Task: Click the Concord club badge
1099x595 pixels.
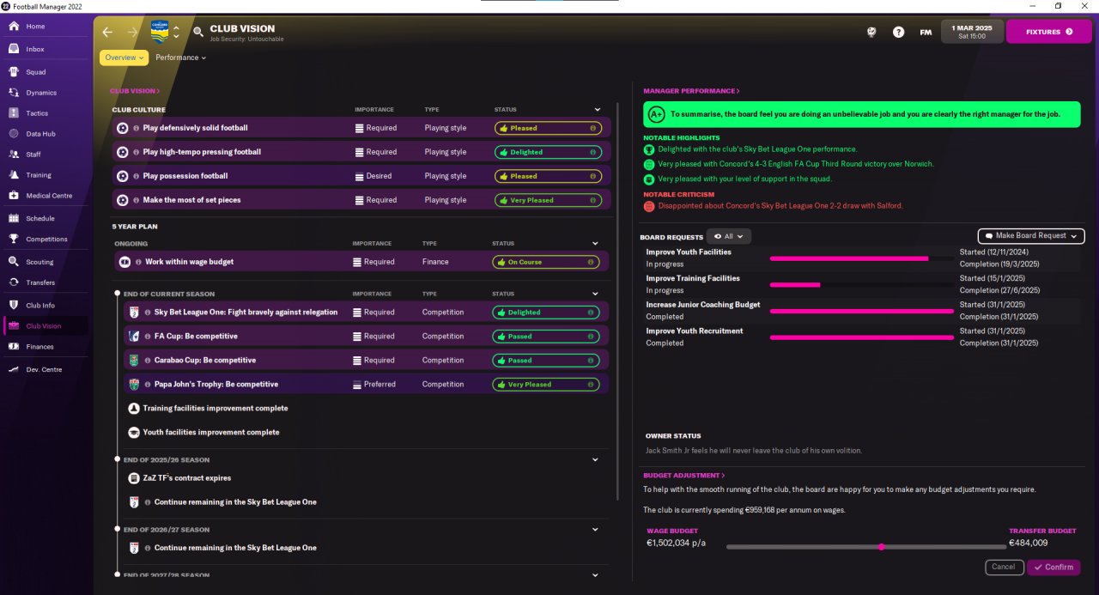Action: [160, 32]
